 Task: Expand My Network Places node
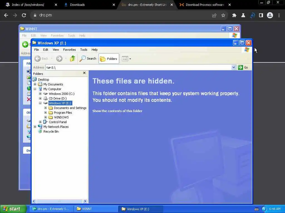point(35,126)
